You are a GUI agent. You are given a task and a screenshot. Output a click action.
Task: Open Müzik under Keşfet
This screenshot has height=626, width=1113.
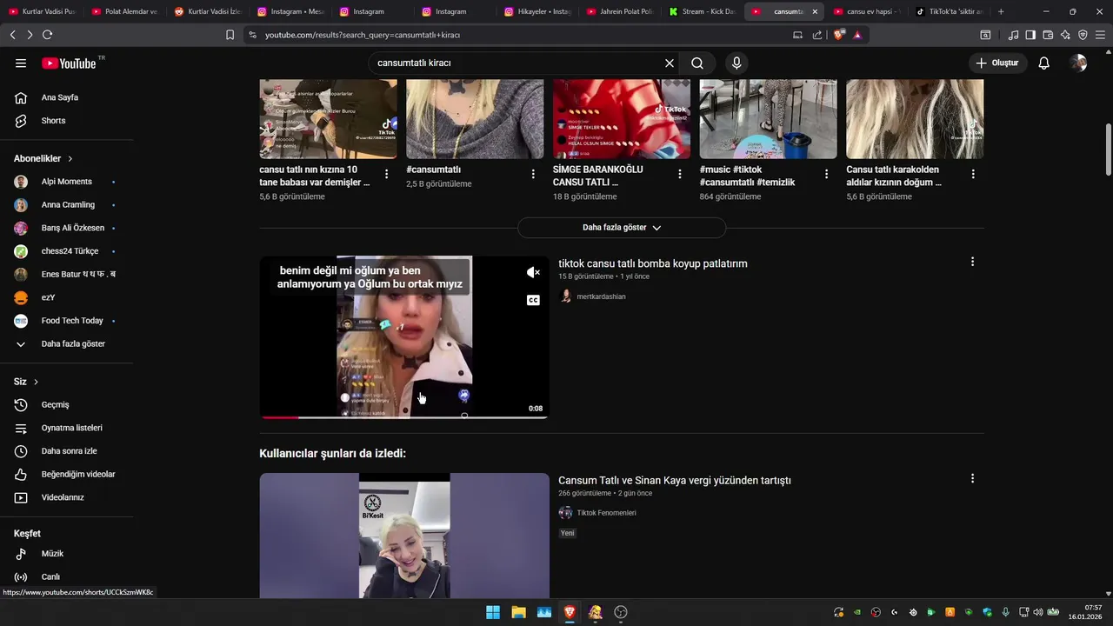[66, 554]
